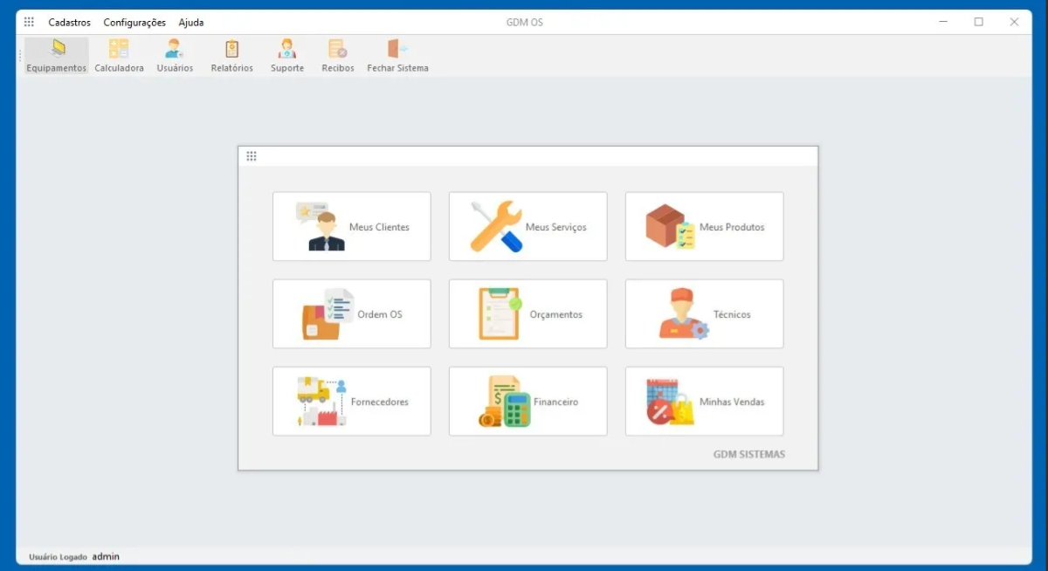Open the Recibos receipts icon
The width and height of the screenshot is (1048, 571).
(x=338, y=55)
